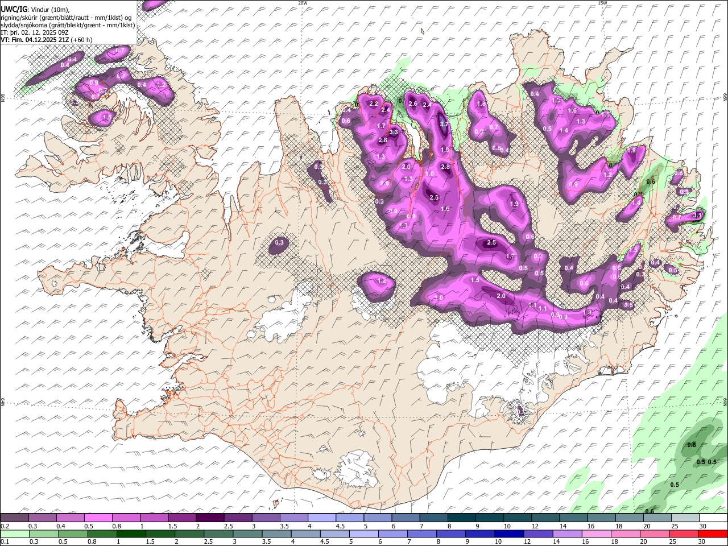Click the '15W' longitude label

point(602,3)
